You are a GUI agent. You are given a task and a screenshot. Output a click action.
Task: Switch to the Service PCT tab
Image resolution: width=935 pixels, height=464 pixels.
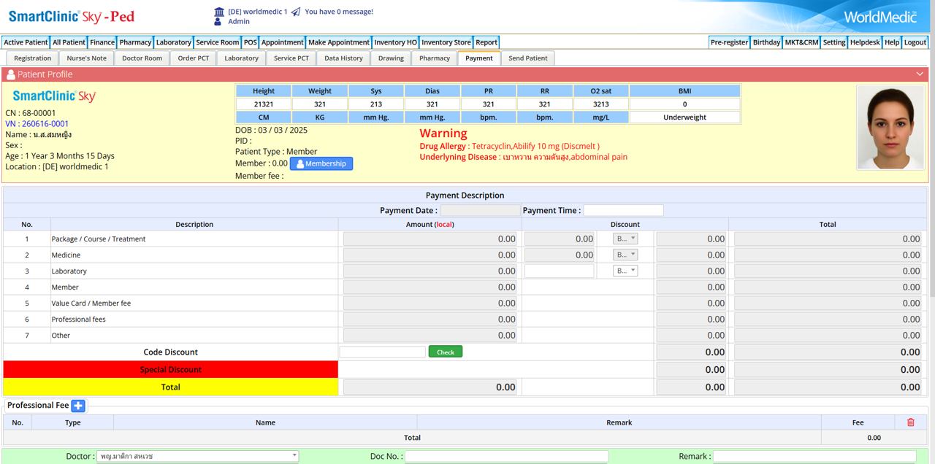[x=291, y=58]
